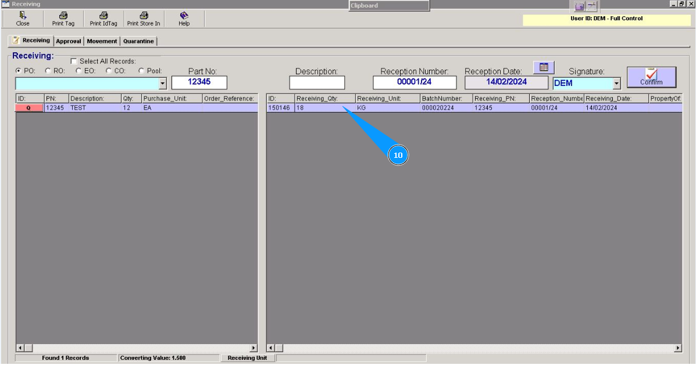This screenshot has width=696, height=365.
Task: Click the Receiving_Qty column header
Action: click(325, 98)
